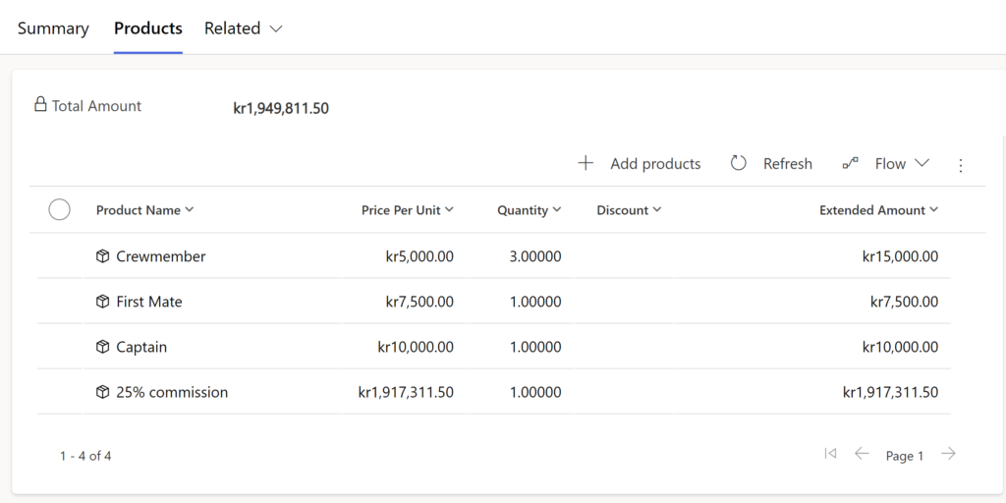Image resolution: width=1006 pixels, height=503 pixels.
Task: Open the Crewmember product link
Action: click(x=161, y=256)
